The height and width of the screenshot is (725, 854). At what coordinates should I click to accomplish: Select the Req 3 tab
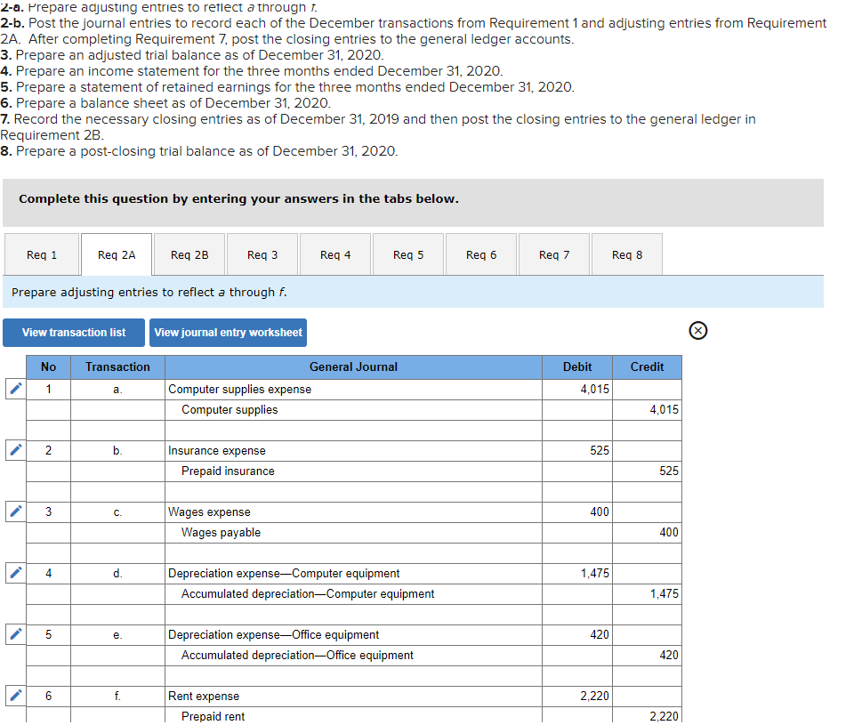point(262,254)
